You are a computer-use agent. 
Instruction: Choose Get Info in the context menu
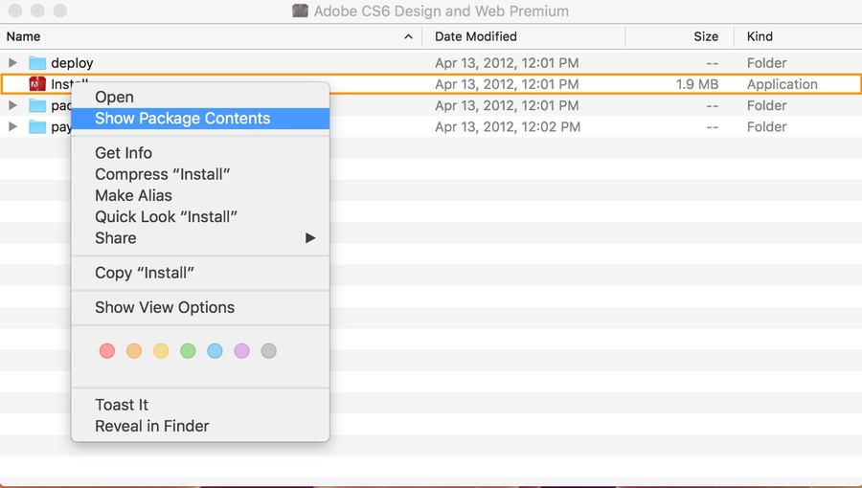[x=200, y=152]
